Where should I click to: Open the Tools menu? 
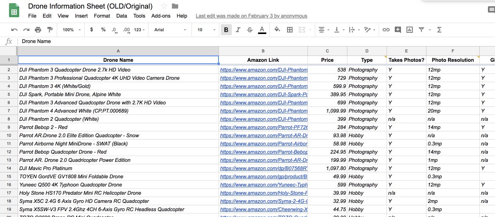pyautogui.click(x=139, y=16)
